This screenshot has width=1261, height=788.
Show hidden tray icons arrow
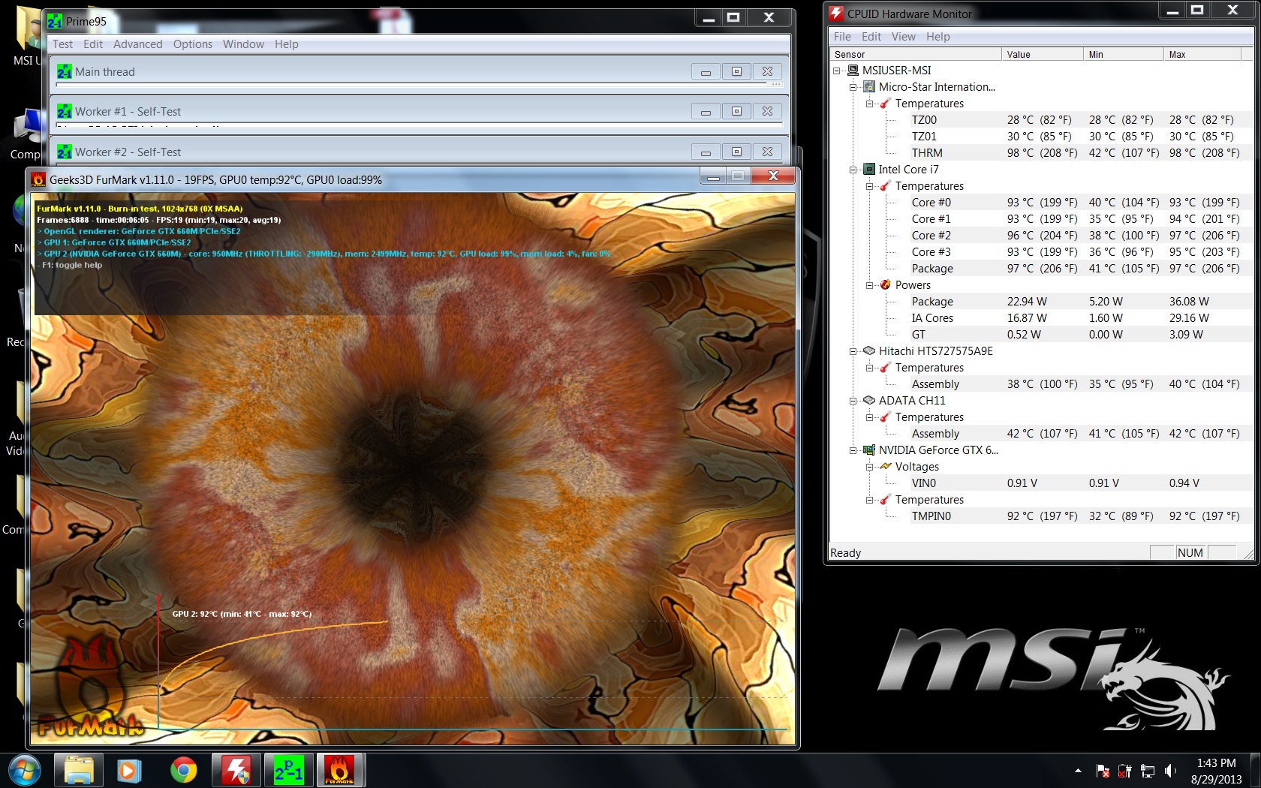(x=1078, y=771)
